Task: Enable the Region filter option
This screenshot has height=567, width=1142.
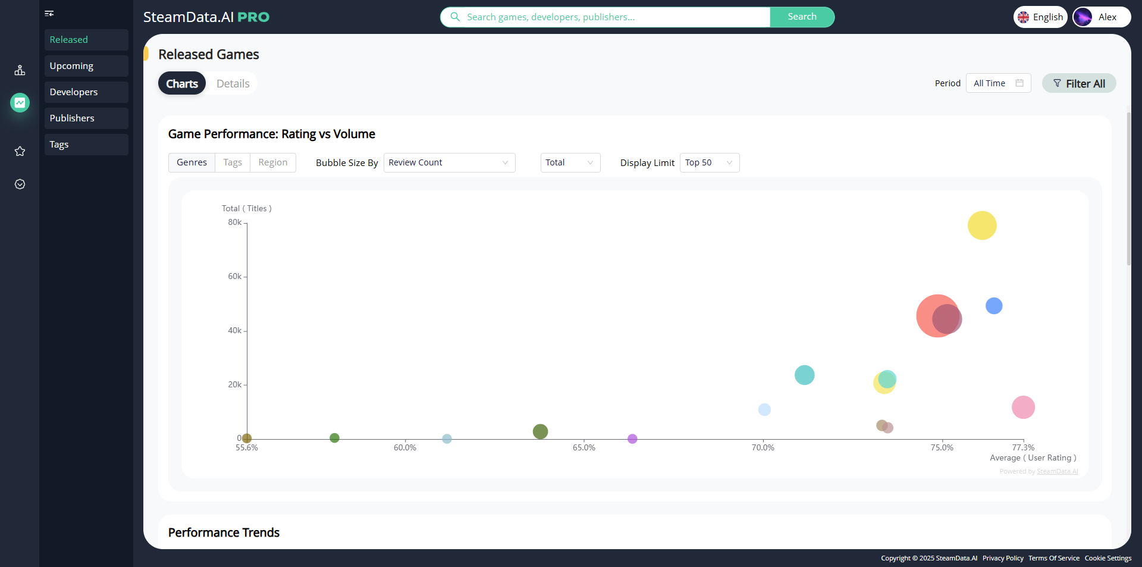Action: (272, 162)
